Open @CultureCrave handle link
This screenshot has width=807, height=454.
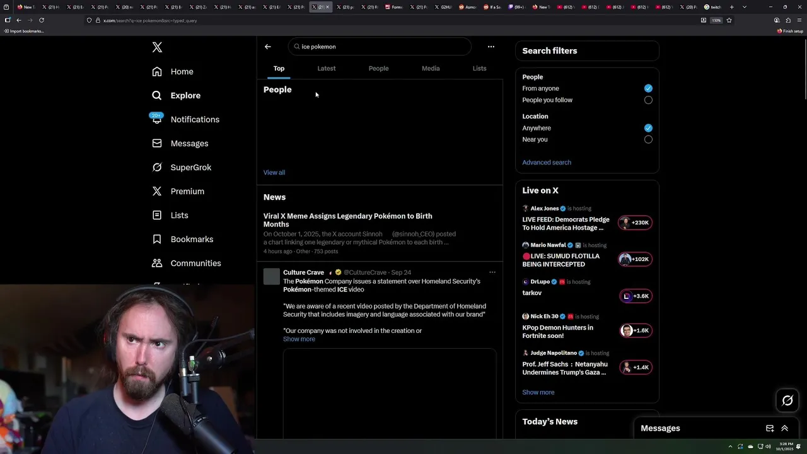(366, 272)
